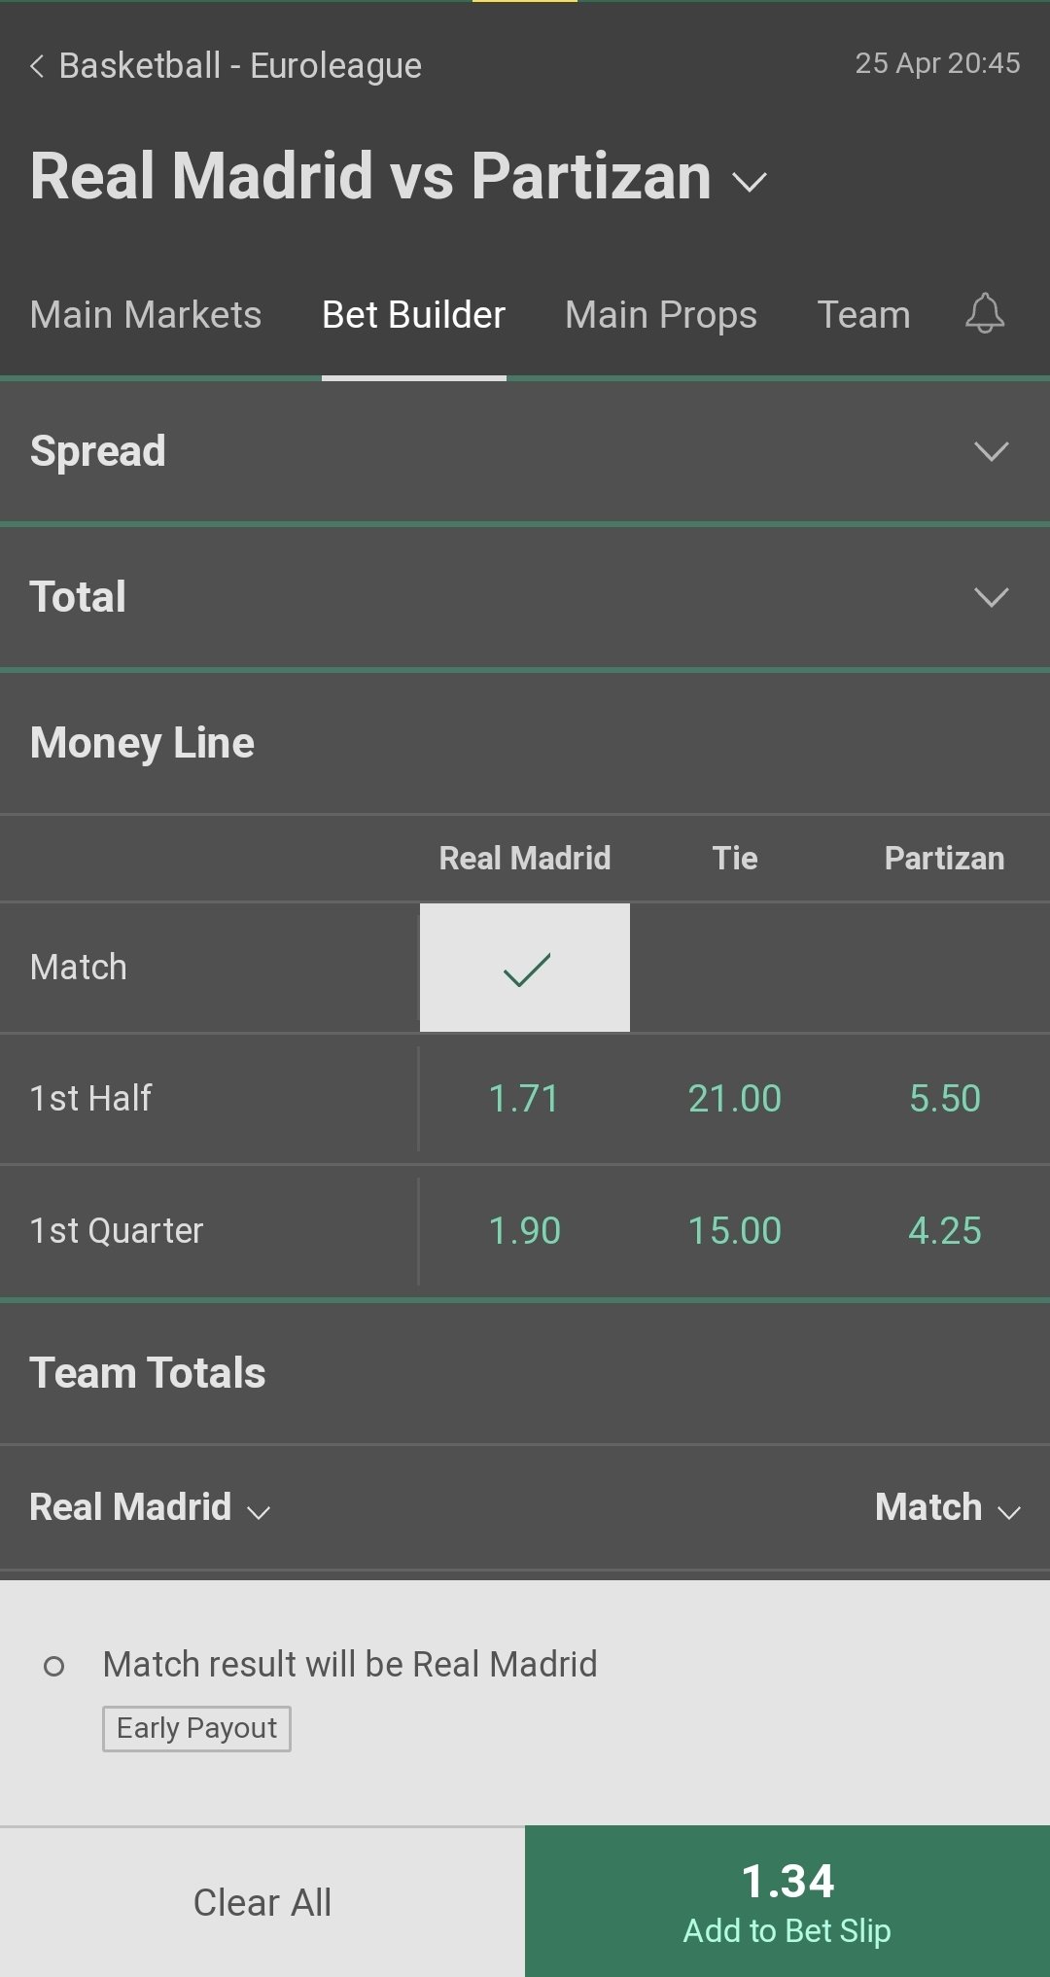Tap the Early Payout badge
Viewport: 1050px width, 1977px height.
(x=196, y=1728)
